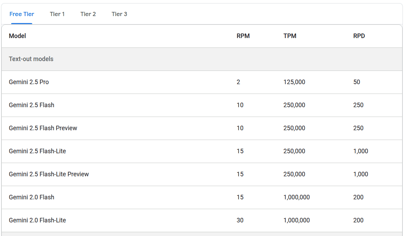Click the Text-out models section row
This screenshot has height=236, width=406.
pos(31,59)
